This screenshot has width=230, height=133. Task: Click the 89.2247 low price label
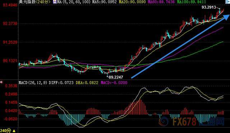click(x=116, y=77)
